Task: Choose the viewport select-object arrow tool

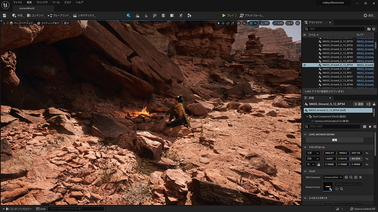Action: [218, 23]
